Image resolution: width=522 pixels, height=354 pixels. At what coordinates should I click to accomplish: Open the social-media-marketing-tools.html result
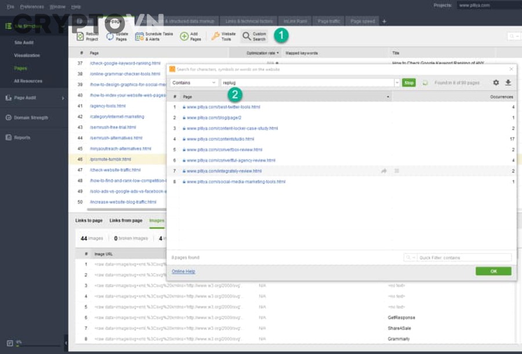pyautogui.click(x=236, y=182)
